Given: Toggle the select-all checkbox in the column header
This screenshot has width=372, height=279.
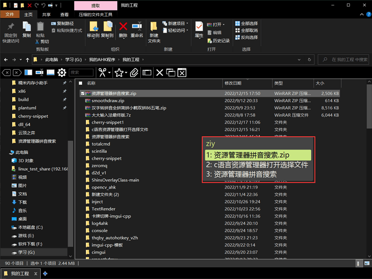Looking at the screenshot, I should coord(79,83).
